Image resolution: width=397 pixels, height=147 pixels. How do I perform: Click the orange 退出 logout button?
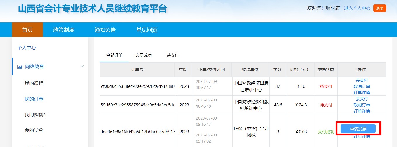tap(380, 8)
